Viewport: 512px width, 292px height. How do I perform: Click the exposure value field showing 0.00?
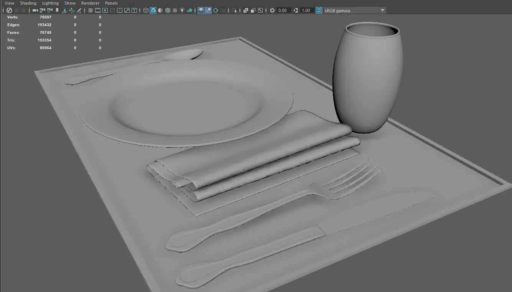pyautogui.click(x=283, y=10)
